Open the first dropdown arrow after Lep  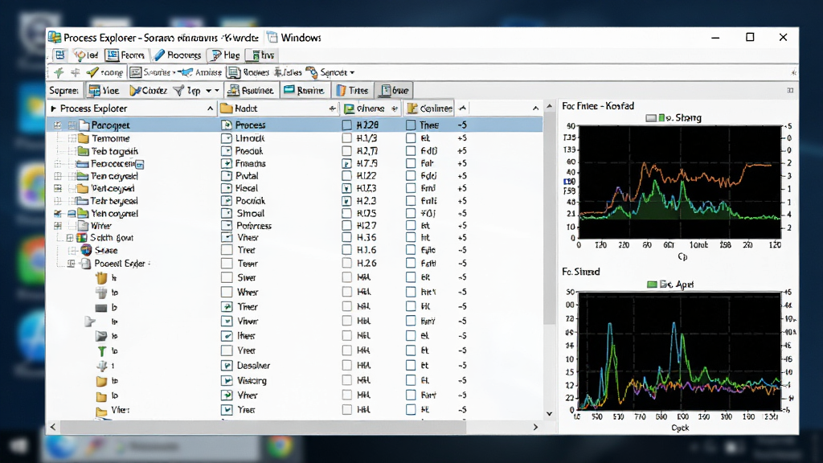[208, 91]
